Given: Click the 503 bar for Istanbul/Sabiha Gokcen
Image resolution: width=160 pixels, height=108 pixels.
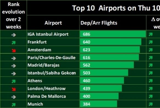Looking at the screenshot, I should tap(104, 73).
